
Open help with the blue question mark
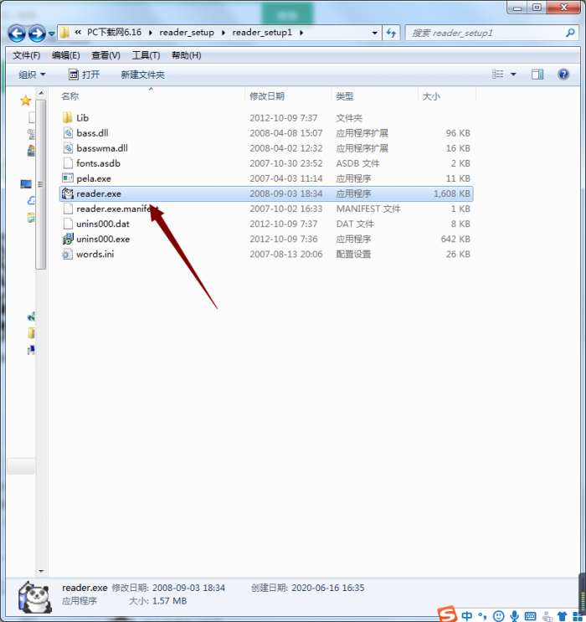tap(563, 75)
